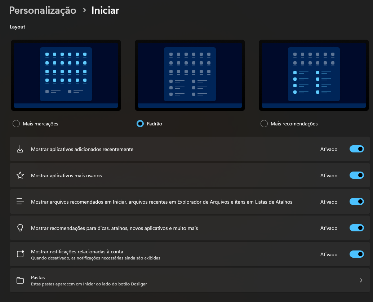Click the download arrow icon for recent apps
The image size is (373, 302).
(20, 149)
